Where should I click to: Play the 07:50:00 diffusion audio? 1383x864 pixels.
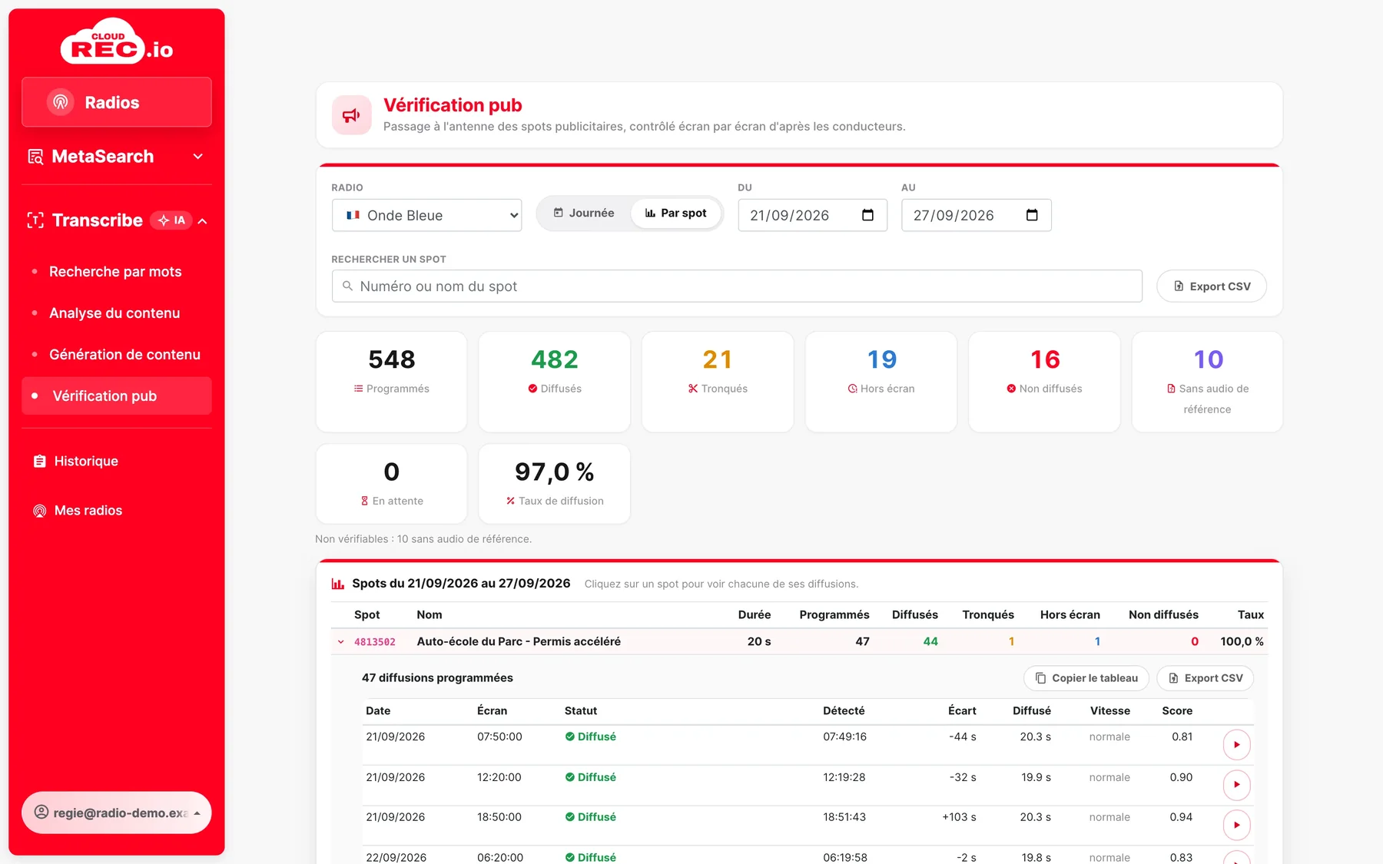pos(1236,744)
